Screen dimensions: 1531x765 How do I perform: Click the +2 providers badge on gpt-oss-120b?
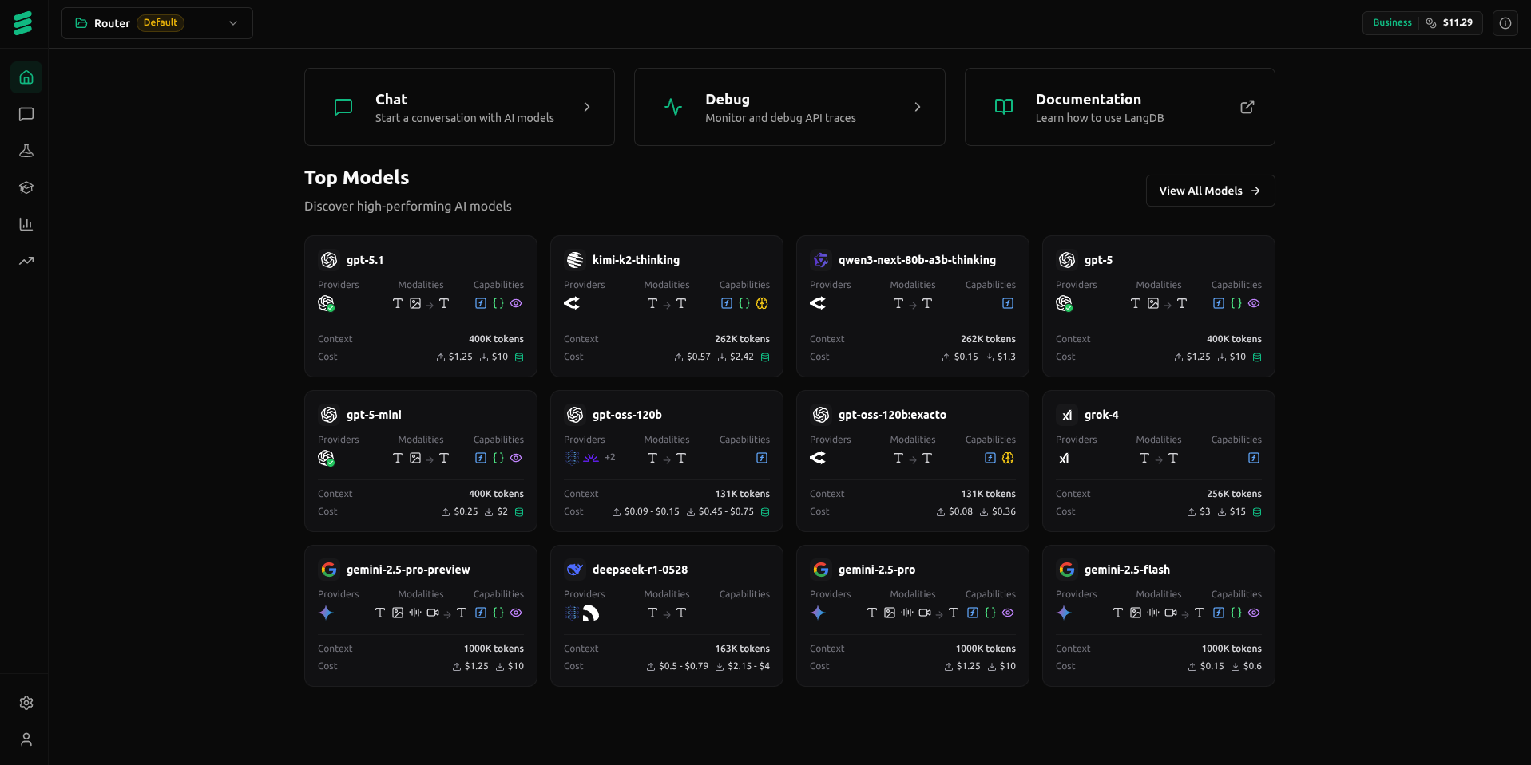pos(610,458)
